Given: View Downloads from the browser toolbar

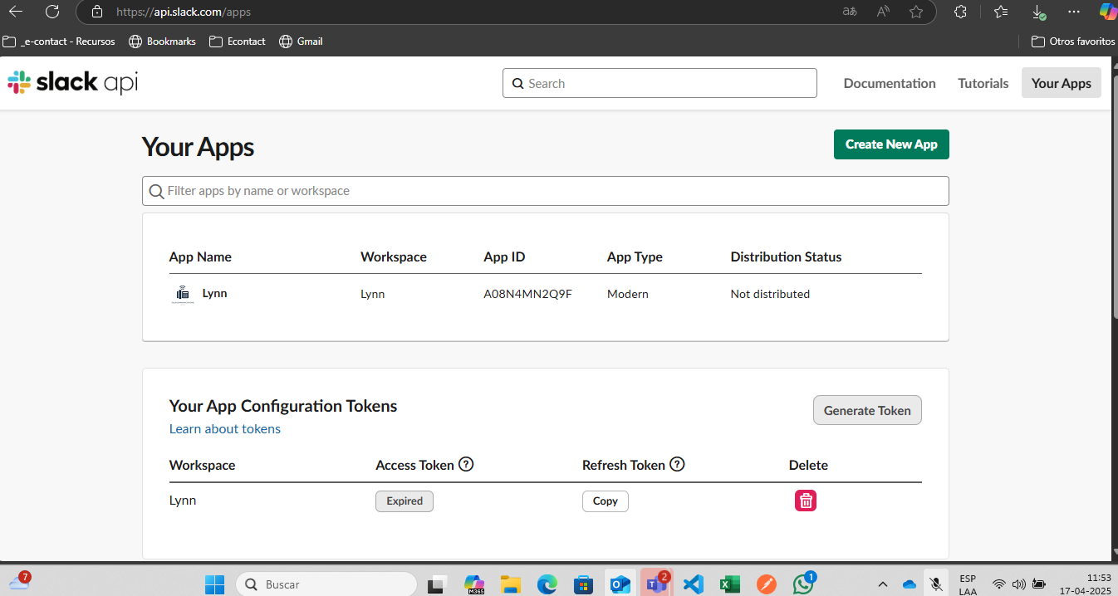Looking at the screenshot, I should [1037, 12].
